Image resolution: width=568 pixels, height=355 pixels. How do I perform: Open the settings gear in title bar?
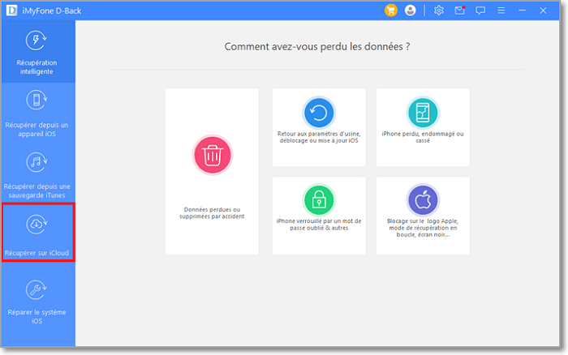coord(439,11)
